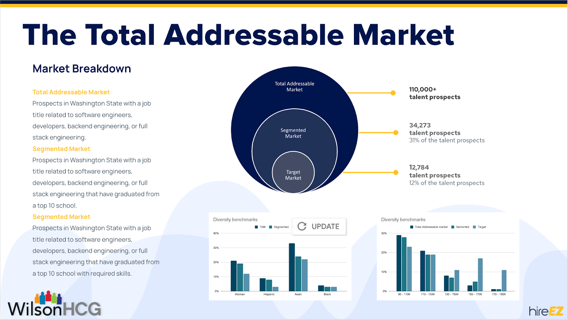Screen dimensions: 568x320
Task: Click the yellow dot beside 34,273
Action: (x=396, y=133)
